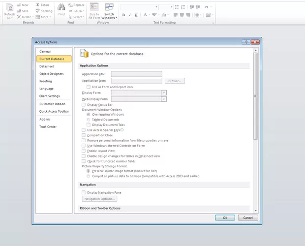This screenshot has width=305, height=246.
Task: Click the Find binoculars icon
Action: (x=61, y=7)
